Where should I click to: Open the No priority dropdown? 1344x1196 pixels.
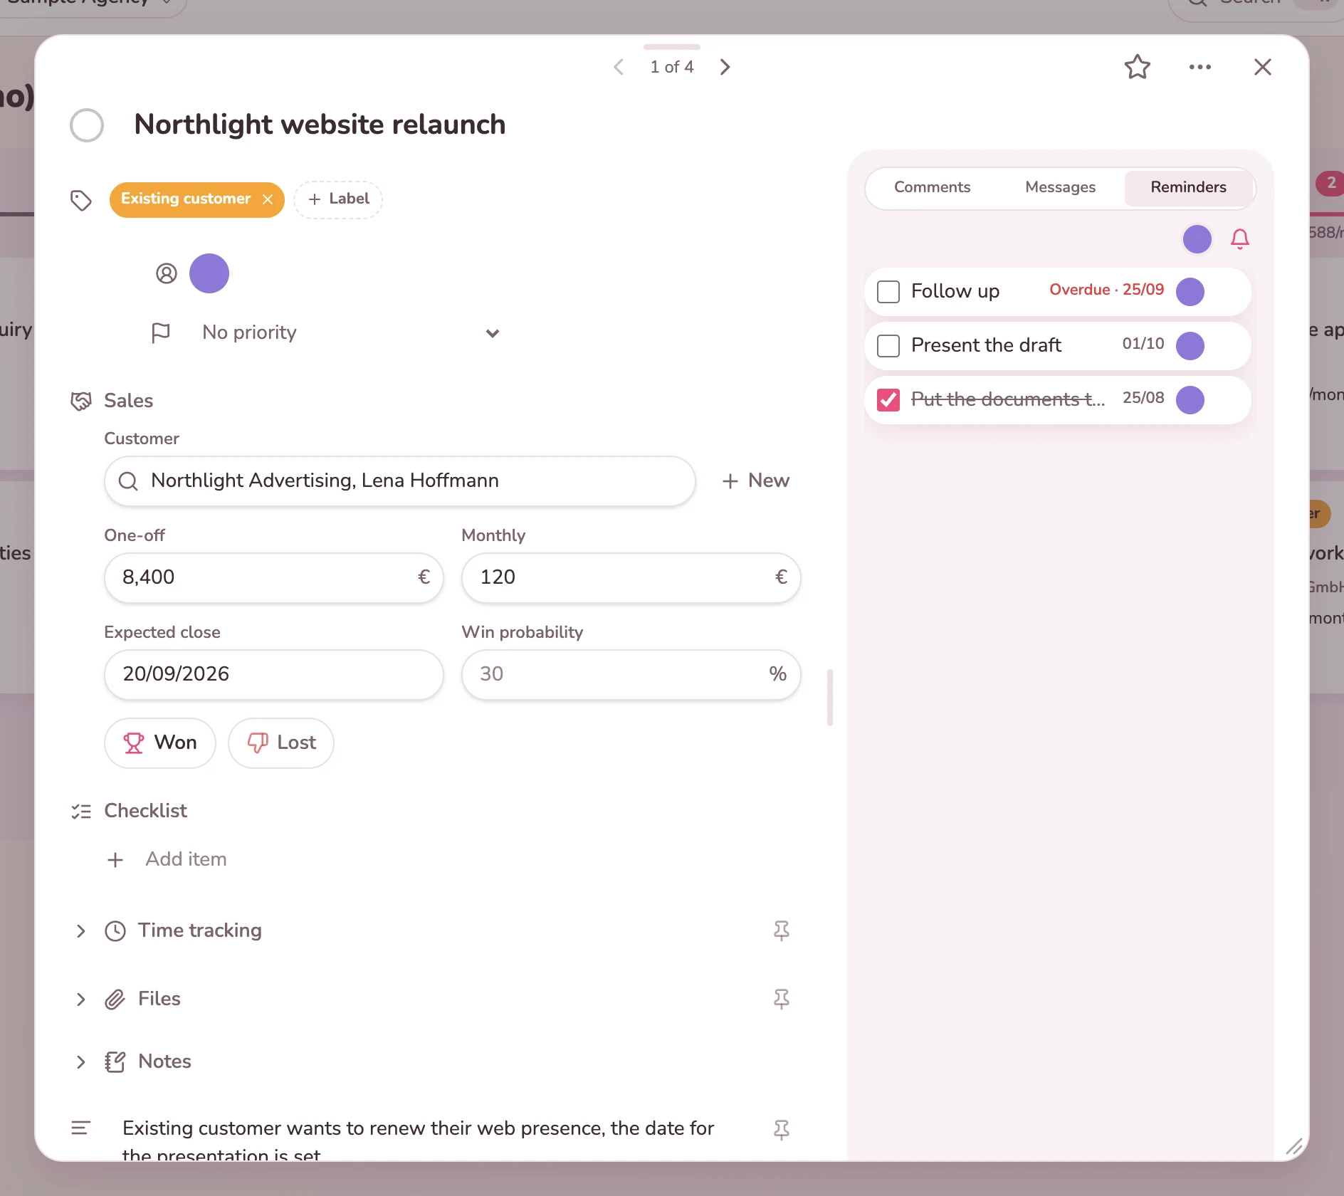[x=325, y=332]
